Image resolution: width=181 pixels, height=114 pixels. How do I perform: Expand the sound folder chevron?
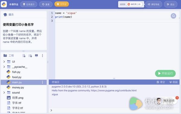[x=4, y=93]
